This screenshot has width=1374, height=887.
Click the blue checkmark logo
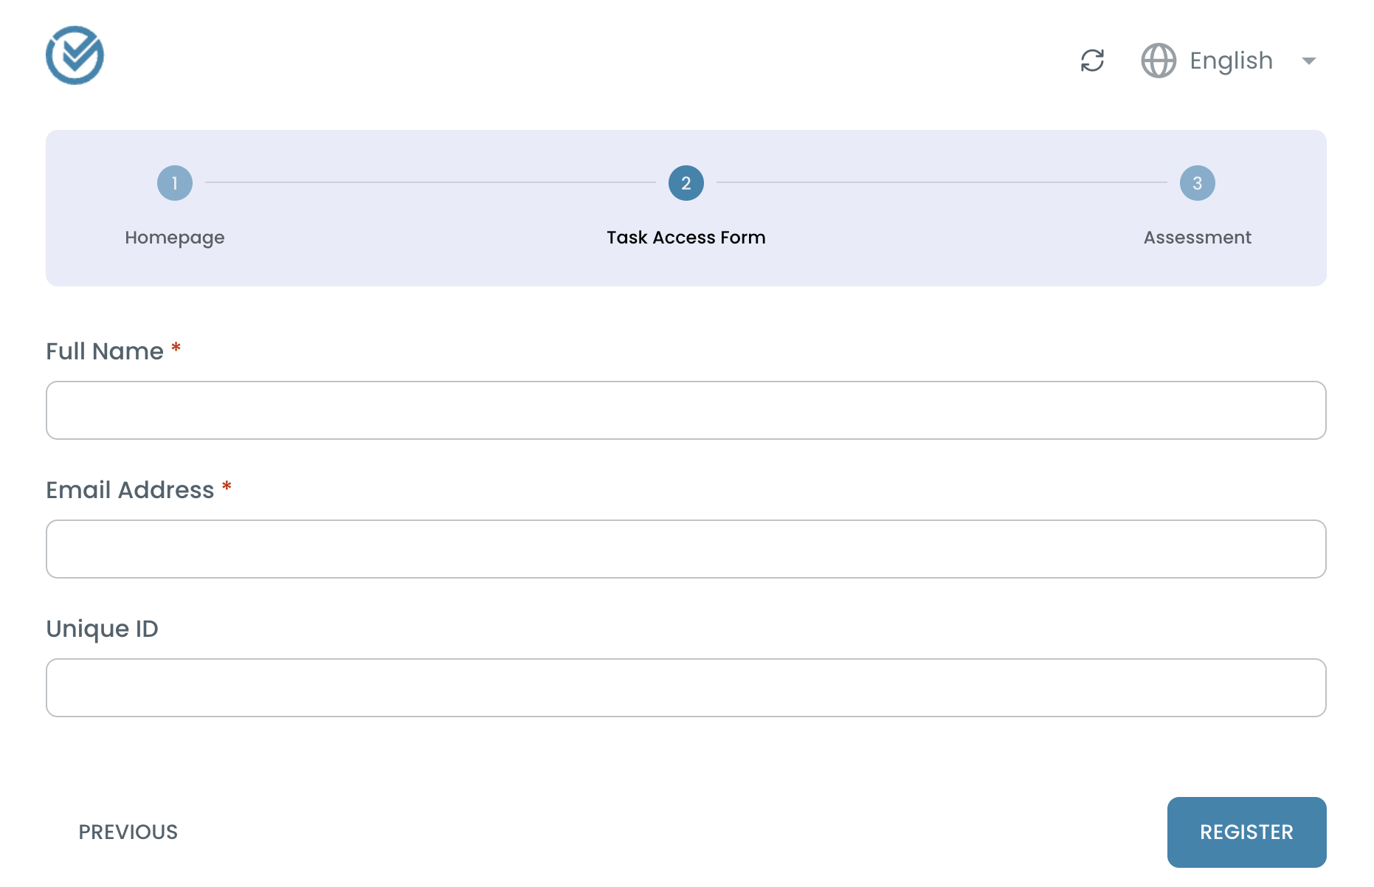(75, 55)
